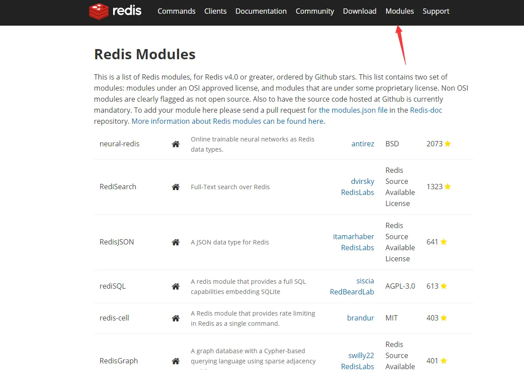Click the star icon beside 401
Screen dimensions: 524x370
point(444,360)
